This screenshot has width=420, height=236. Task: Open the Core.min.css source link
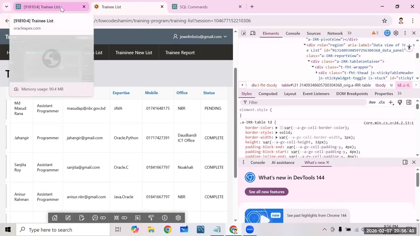[x=388, y=123]
